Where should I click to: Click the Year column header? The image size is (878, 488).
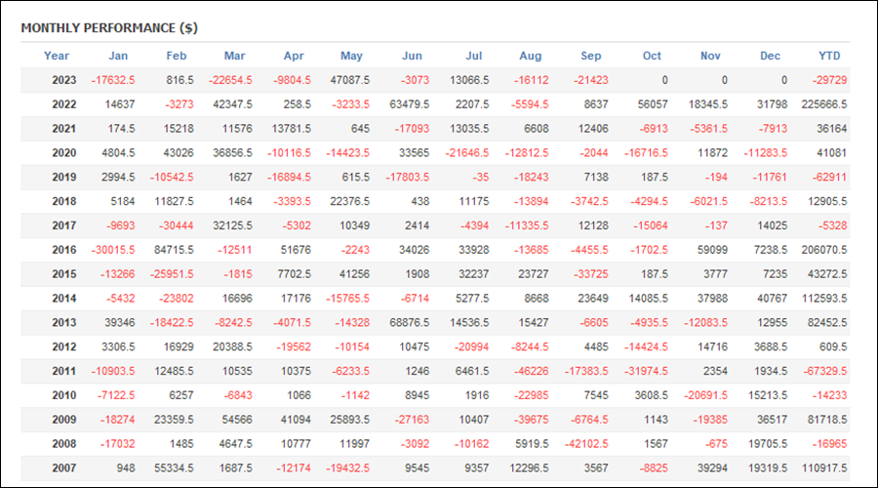pyautogui.click(x=57, y=56)
